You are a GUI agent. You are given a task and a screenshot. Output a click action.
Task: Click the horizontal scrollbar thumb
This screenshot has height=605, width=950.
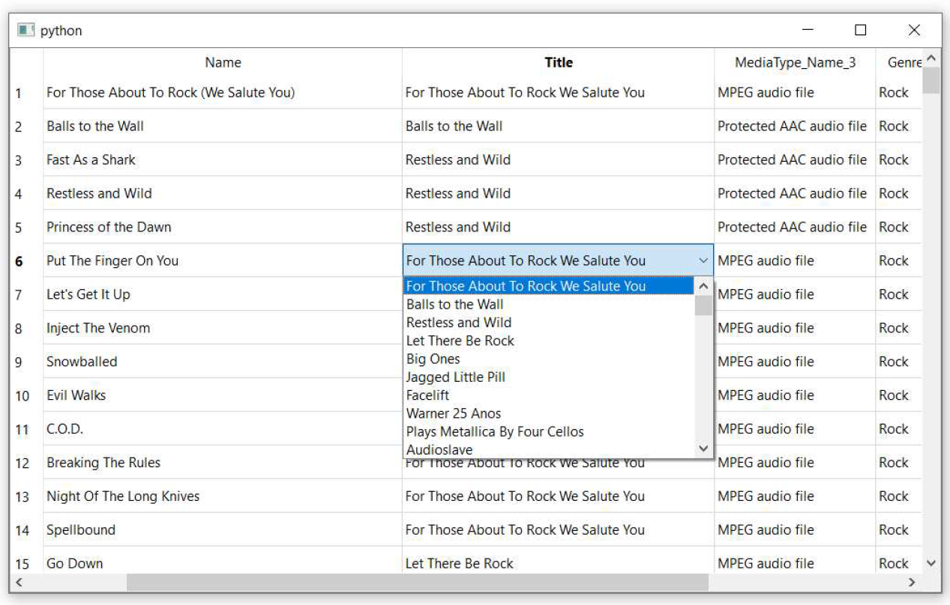[417, 582]
